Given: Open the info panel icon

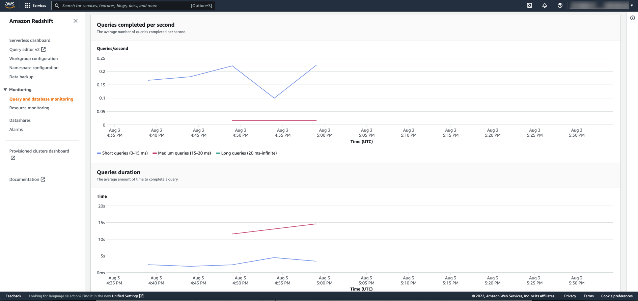Looking at the screenshot, I should click(633, 18).
